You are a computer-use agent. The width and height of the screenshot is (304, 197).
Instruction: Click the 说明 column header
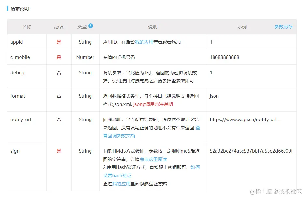coord(153,27)
